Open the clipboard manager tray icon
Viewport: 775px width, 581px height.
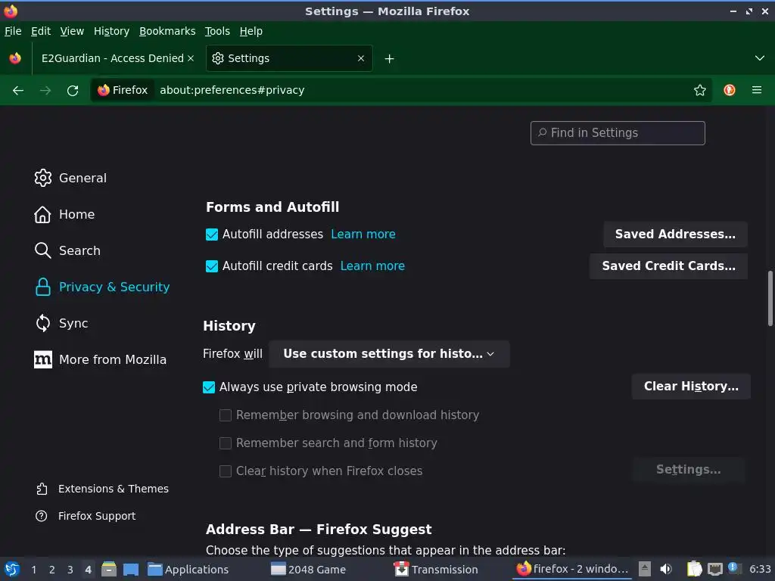(x=694, y=569)
